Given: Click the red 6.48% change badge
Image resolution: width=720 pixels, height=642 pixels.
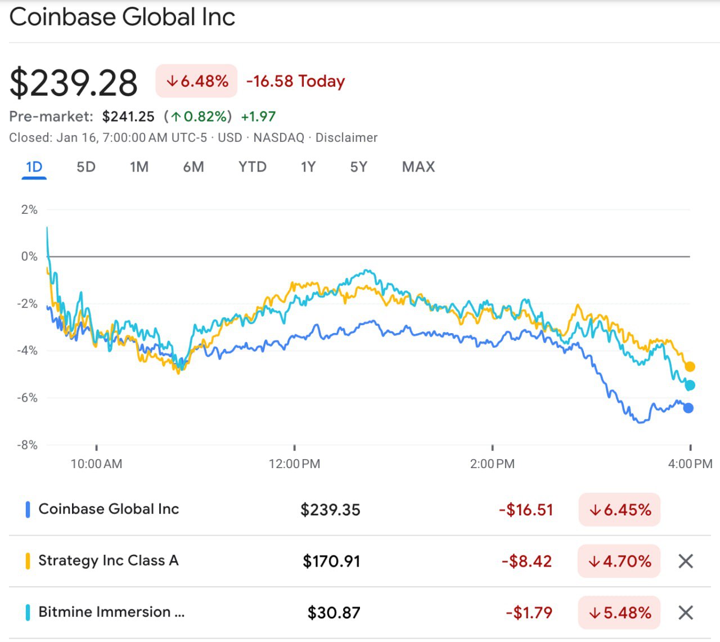Looking at the screenshot, I should click(x=196, y=81).
